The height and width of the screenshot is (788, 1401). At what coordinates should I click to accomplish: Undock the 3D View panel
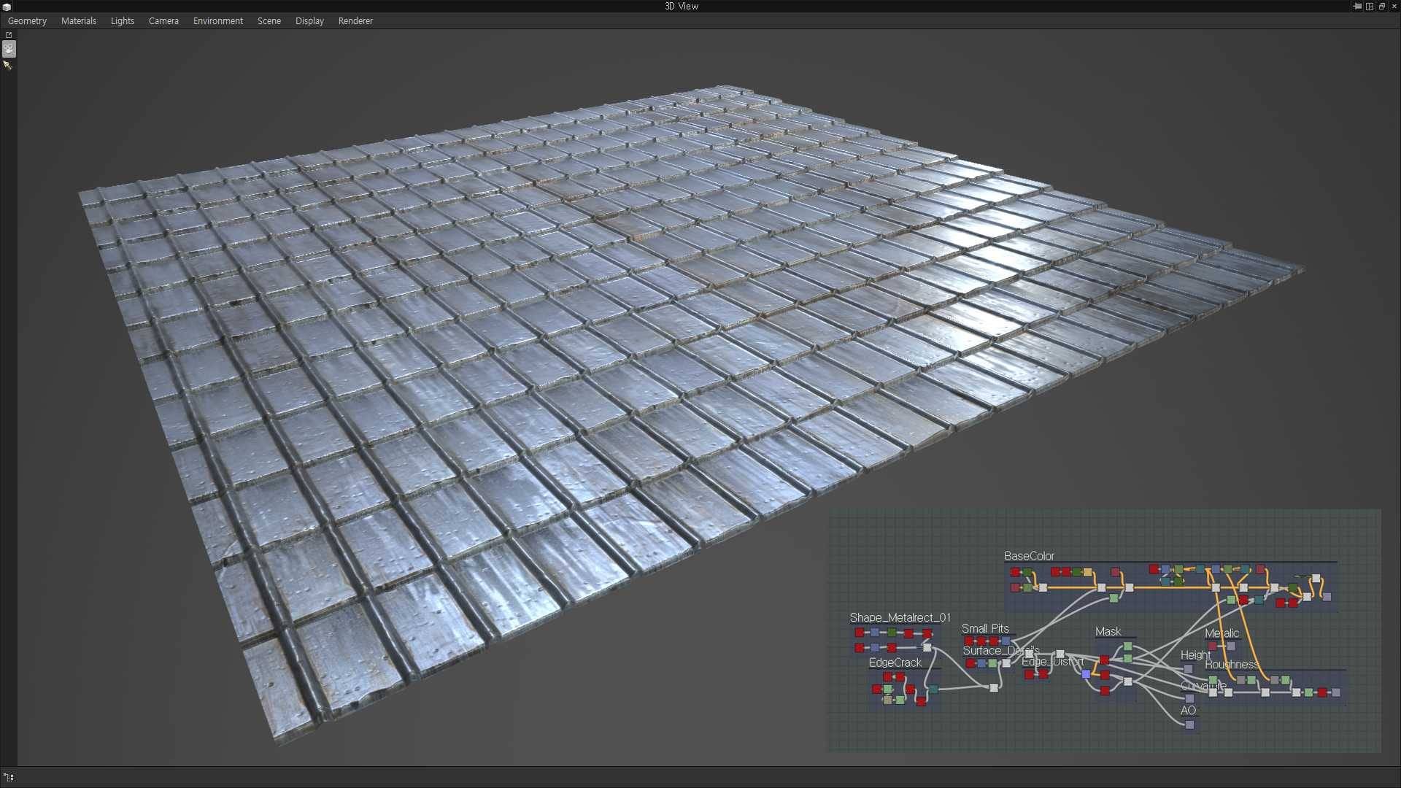click(1381, 6)
